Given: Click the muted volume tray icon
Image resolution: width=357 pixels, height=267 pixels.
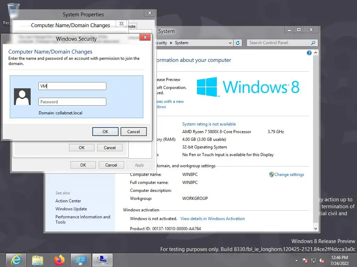Looking at the screenshot, I should coord(322,260).
